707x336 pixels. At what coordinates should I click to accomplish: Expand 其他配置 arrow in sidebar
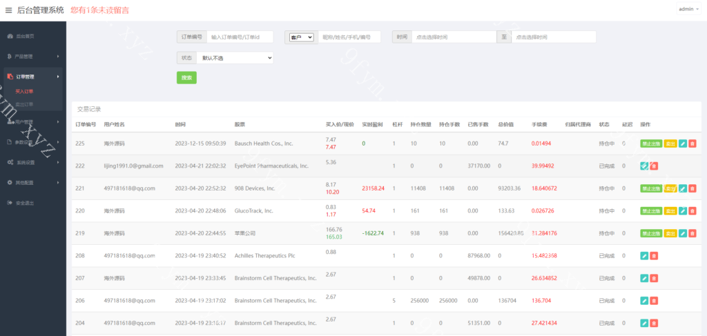pyautogui.click(x=58, y=182)
